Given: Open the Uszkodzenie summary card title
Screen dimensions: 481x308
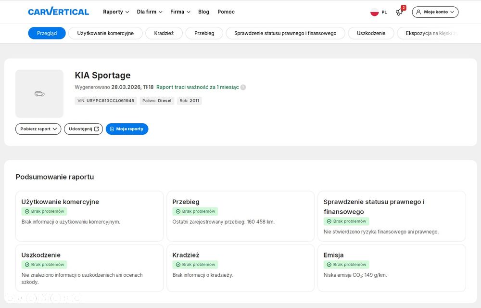Looking at the screenshot, I should click(41, 255).
